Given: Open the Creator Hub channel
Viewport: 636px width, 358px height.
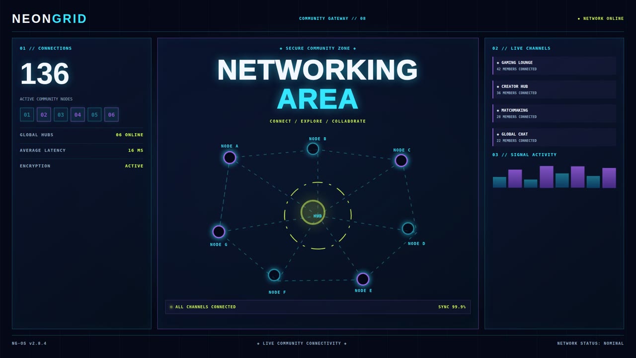Looking at the screenshot, I should point(554,89).
